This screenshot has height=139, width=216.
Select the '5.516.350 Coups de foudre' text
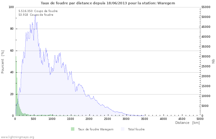38,11
